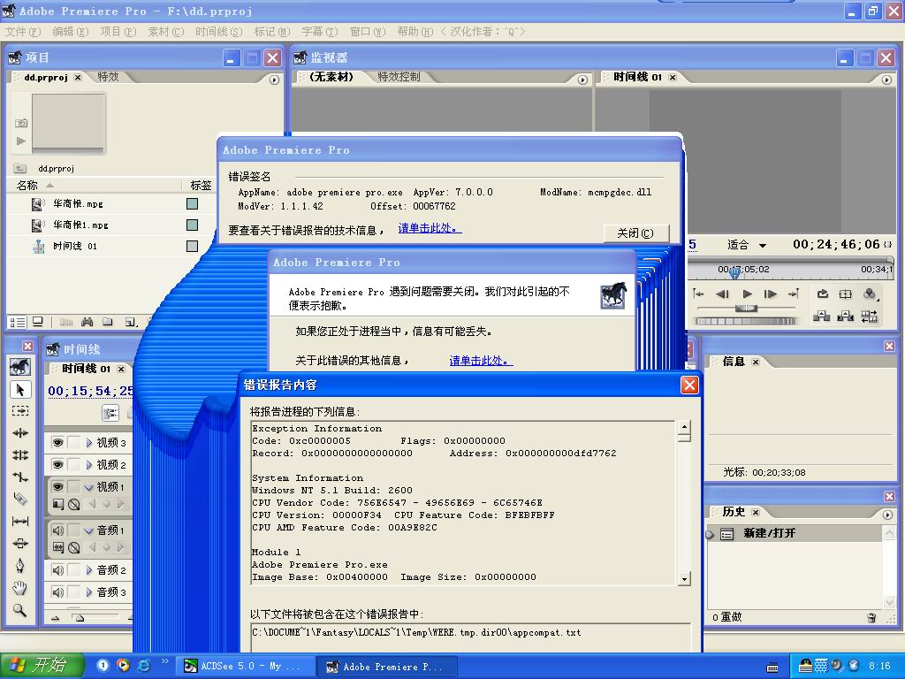905x679 pixels.
Task: Select the Slip tool
Action: (20, 522)
